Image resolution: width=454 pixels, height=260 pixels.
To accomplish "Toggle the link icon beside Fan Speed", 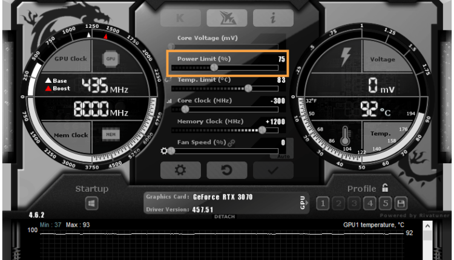I will click(x=231, y=143).
